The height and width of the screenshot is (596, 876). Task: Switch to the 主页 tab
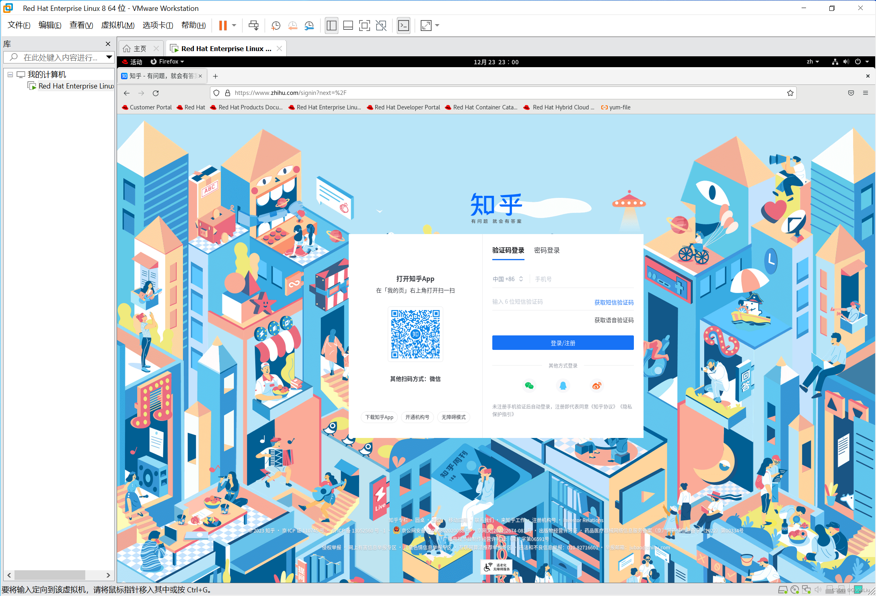click(x=140, y=49)
